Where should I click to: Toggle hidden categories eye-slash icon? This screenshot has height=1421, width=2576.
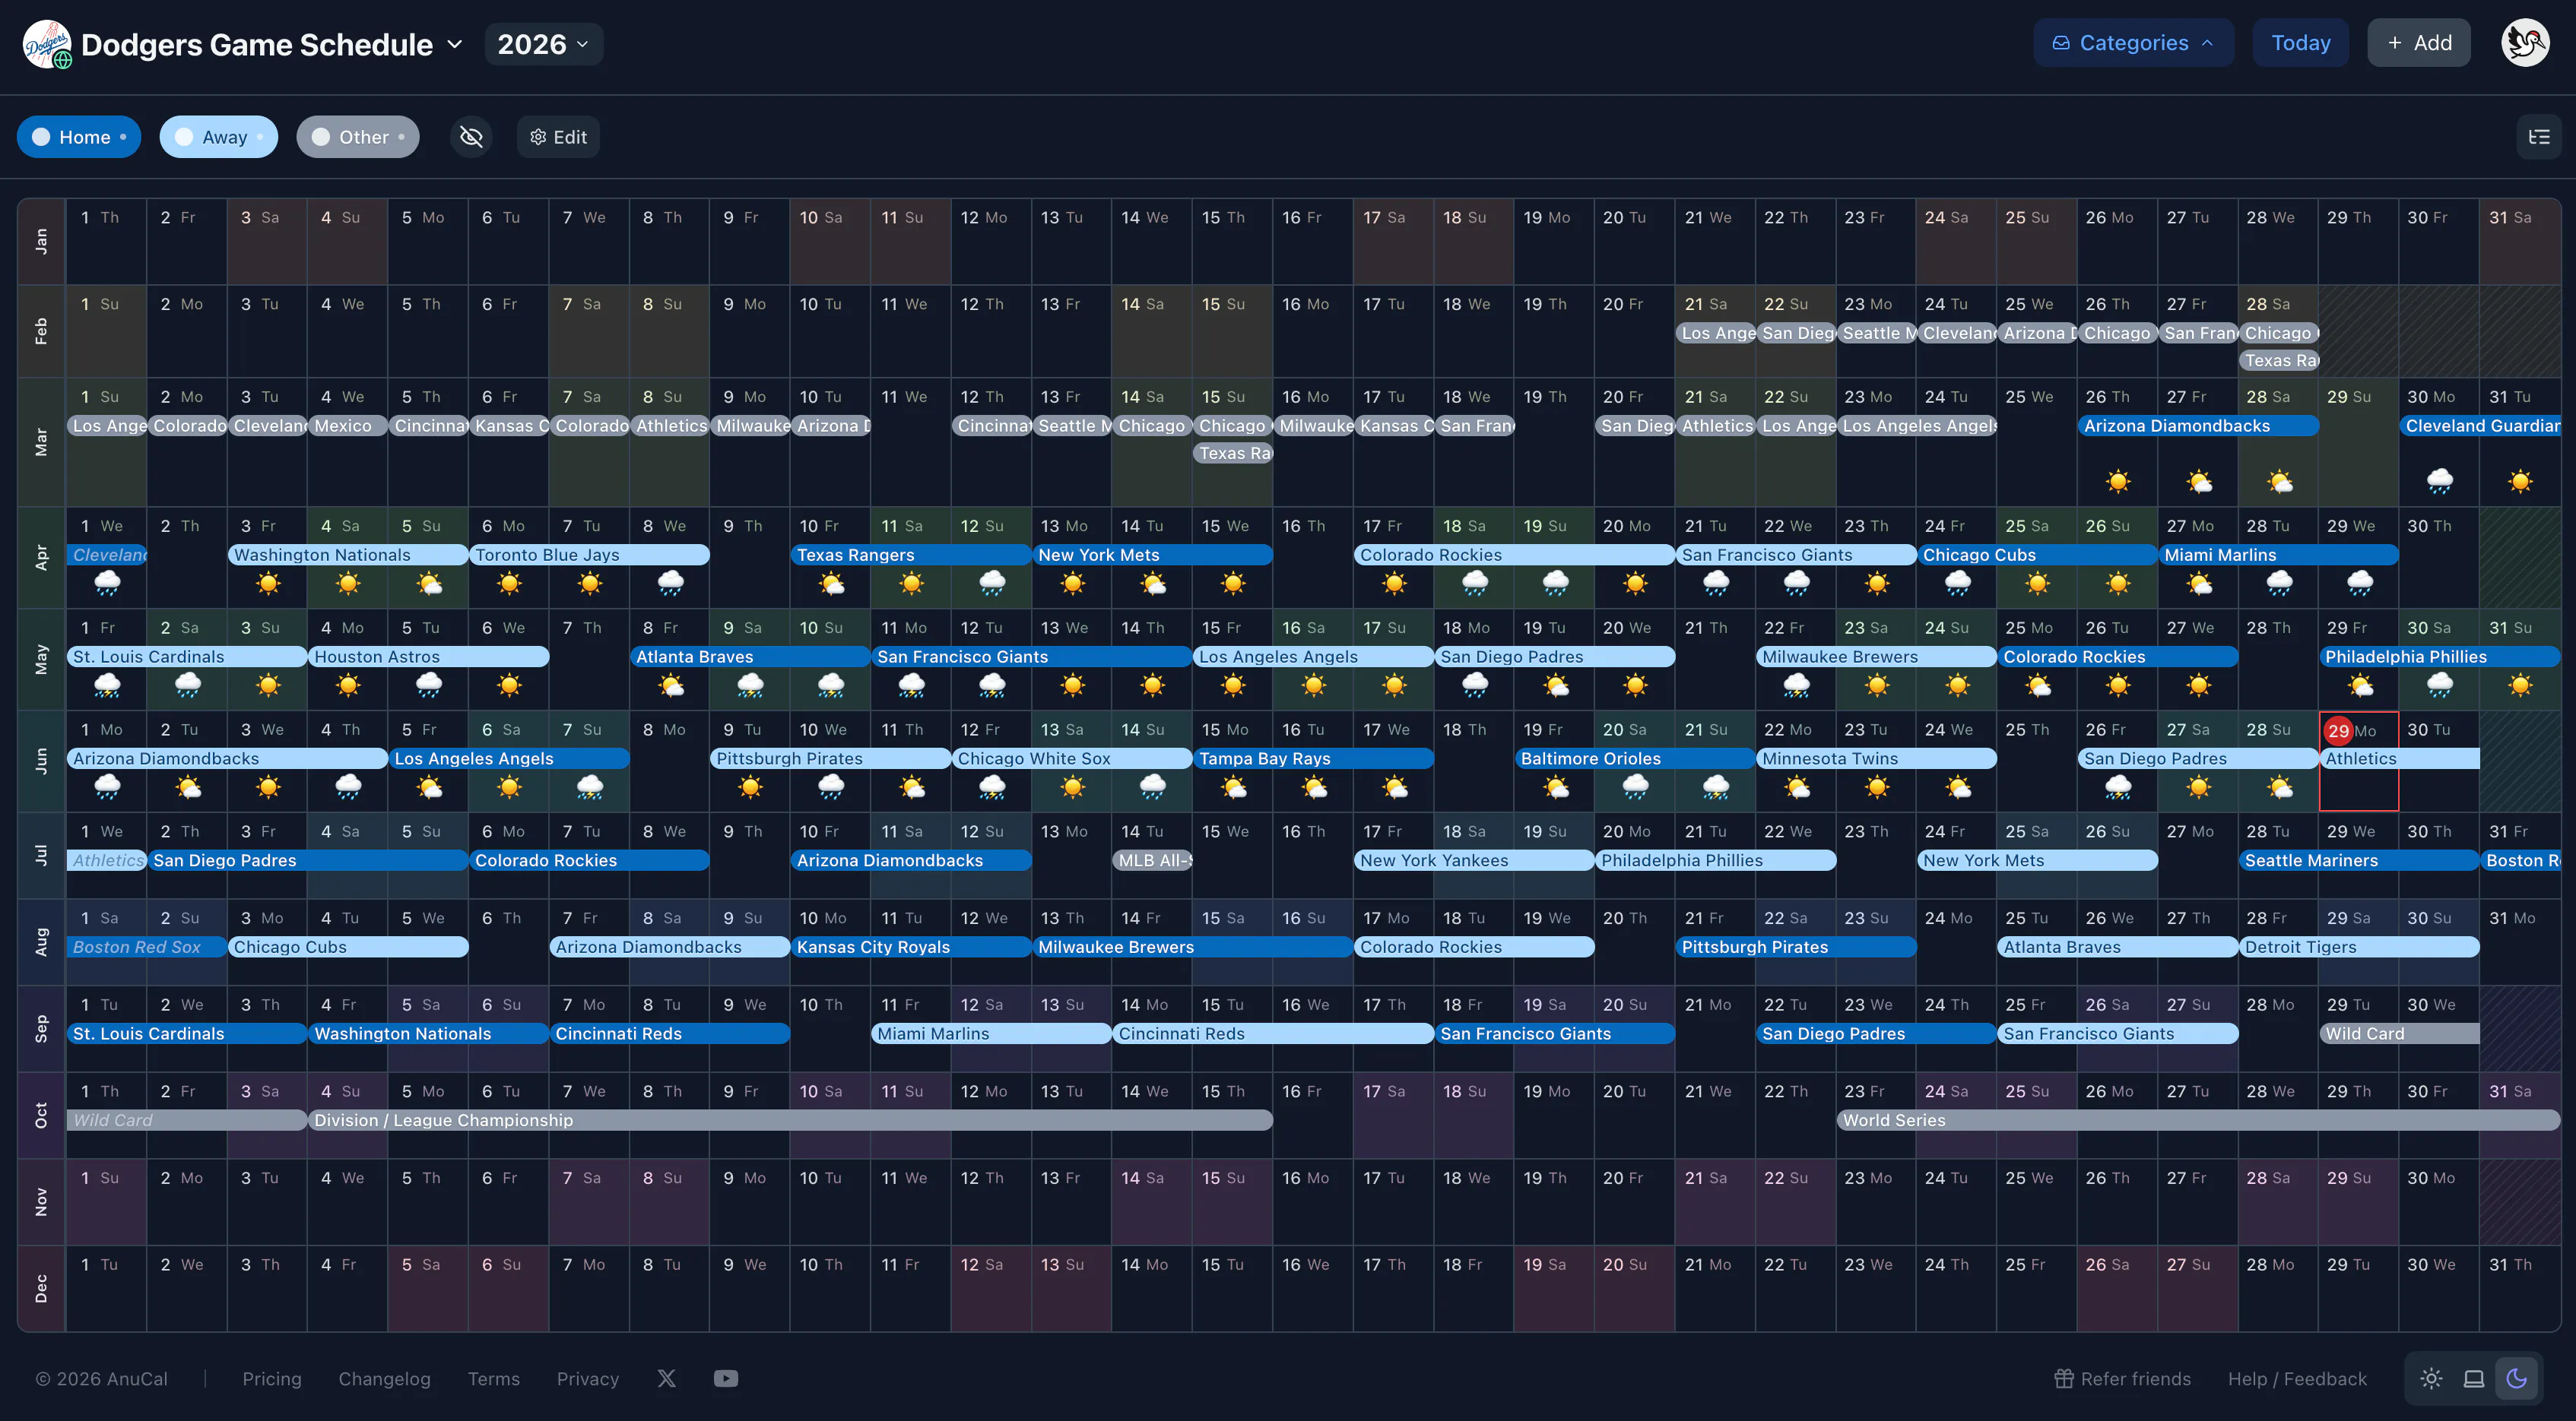tap(471, 137)
